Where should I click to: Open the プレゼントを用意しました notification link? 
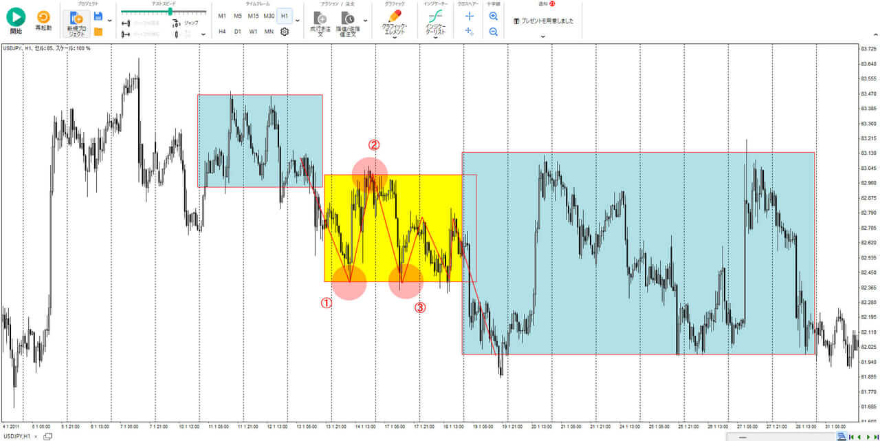544,21
